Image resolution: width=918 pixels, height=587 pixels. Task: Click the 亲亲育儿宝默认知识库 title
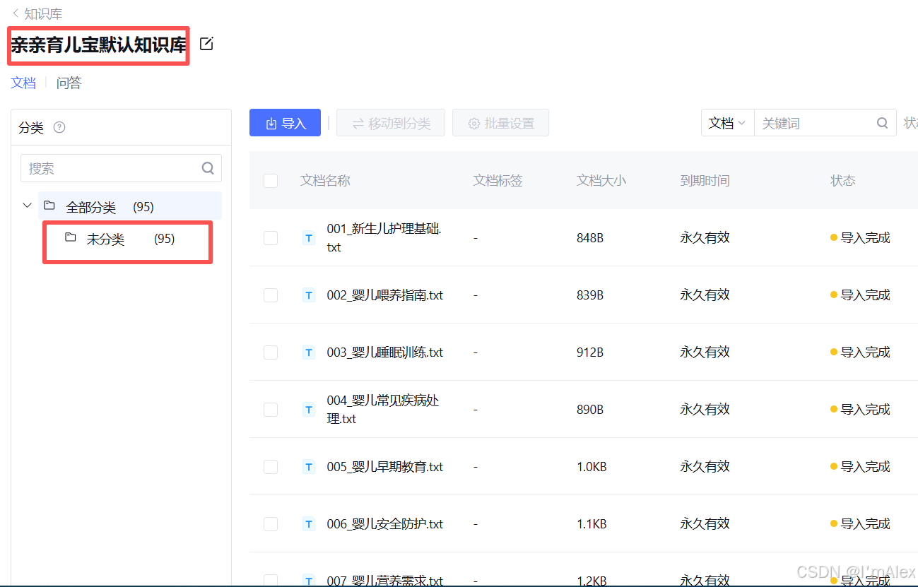pyautogui.click(x=99, y=45)
